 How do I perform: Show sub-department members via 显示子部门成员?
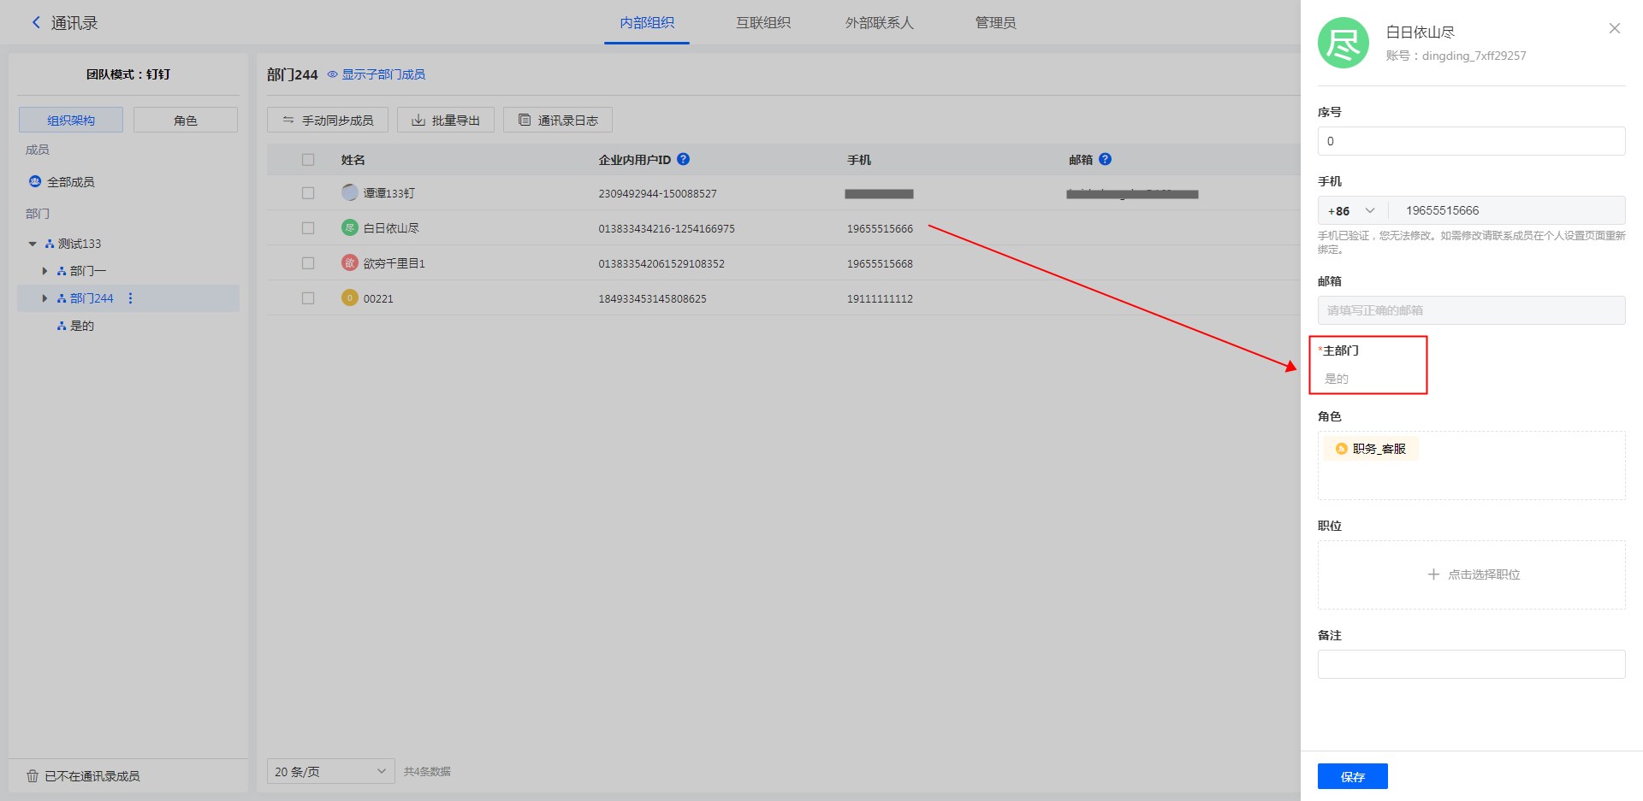pyautogui.click(x=377, y=74)
